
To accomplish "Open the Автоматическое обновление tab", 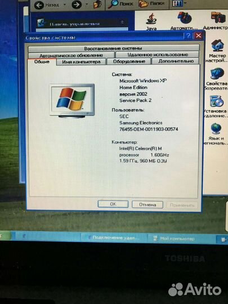I will click(71, 55).
